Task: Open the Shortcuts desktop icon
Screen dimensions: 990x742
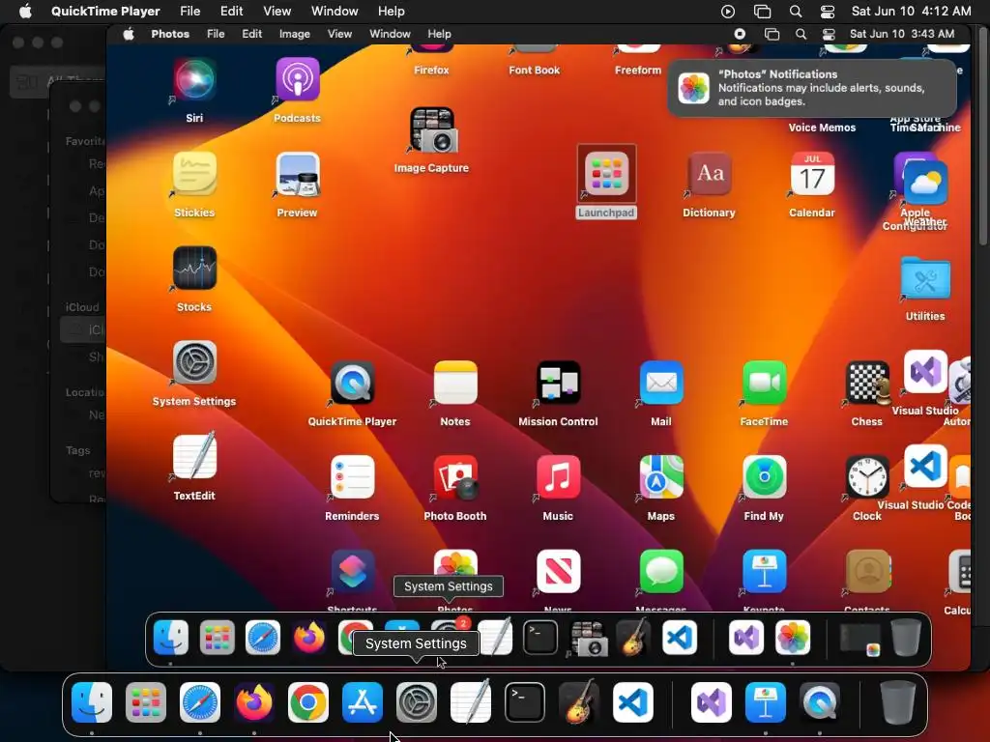Action: (352, 572)
